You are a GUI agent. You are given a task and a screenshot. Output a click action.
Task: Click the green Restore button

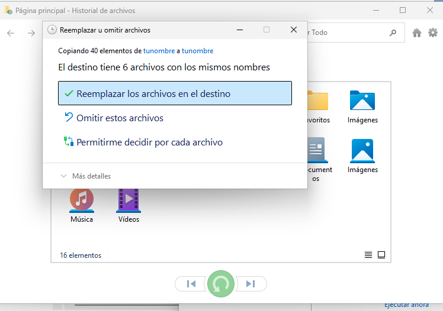221,284
